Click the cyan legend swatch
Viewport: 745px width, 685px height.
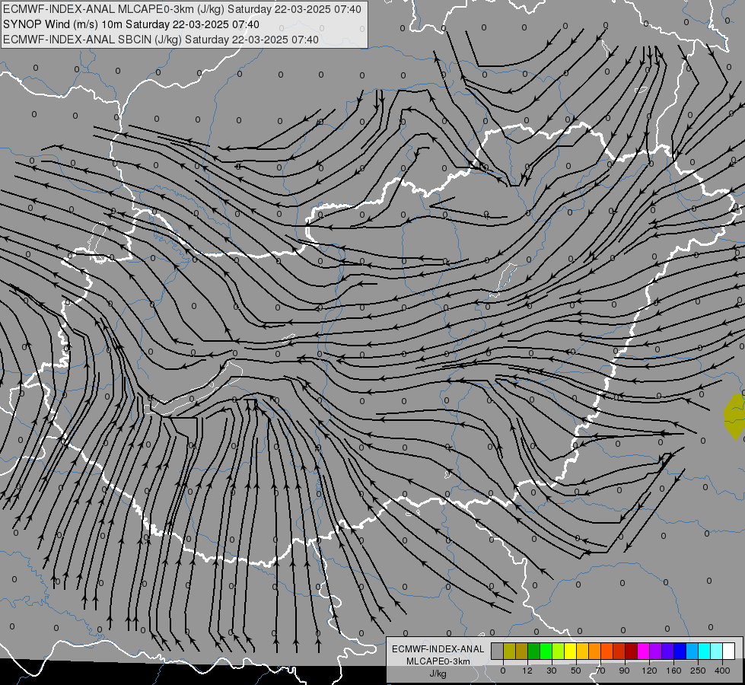[x=705, y=651]
